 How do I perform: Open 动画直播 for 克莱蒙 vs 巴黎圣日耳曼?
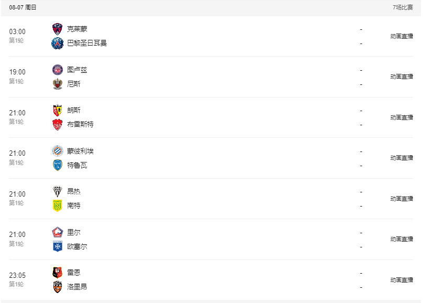[x=402, y=36]
